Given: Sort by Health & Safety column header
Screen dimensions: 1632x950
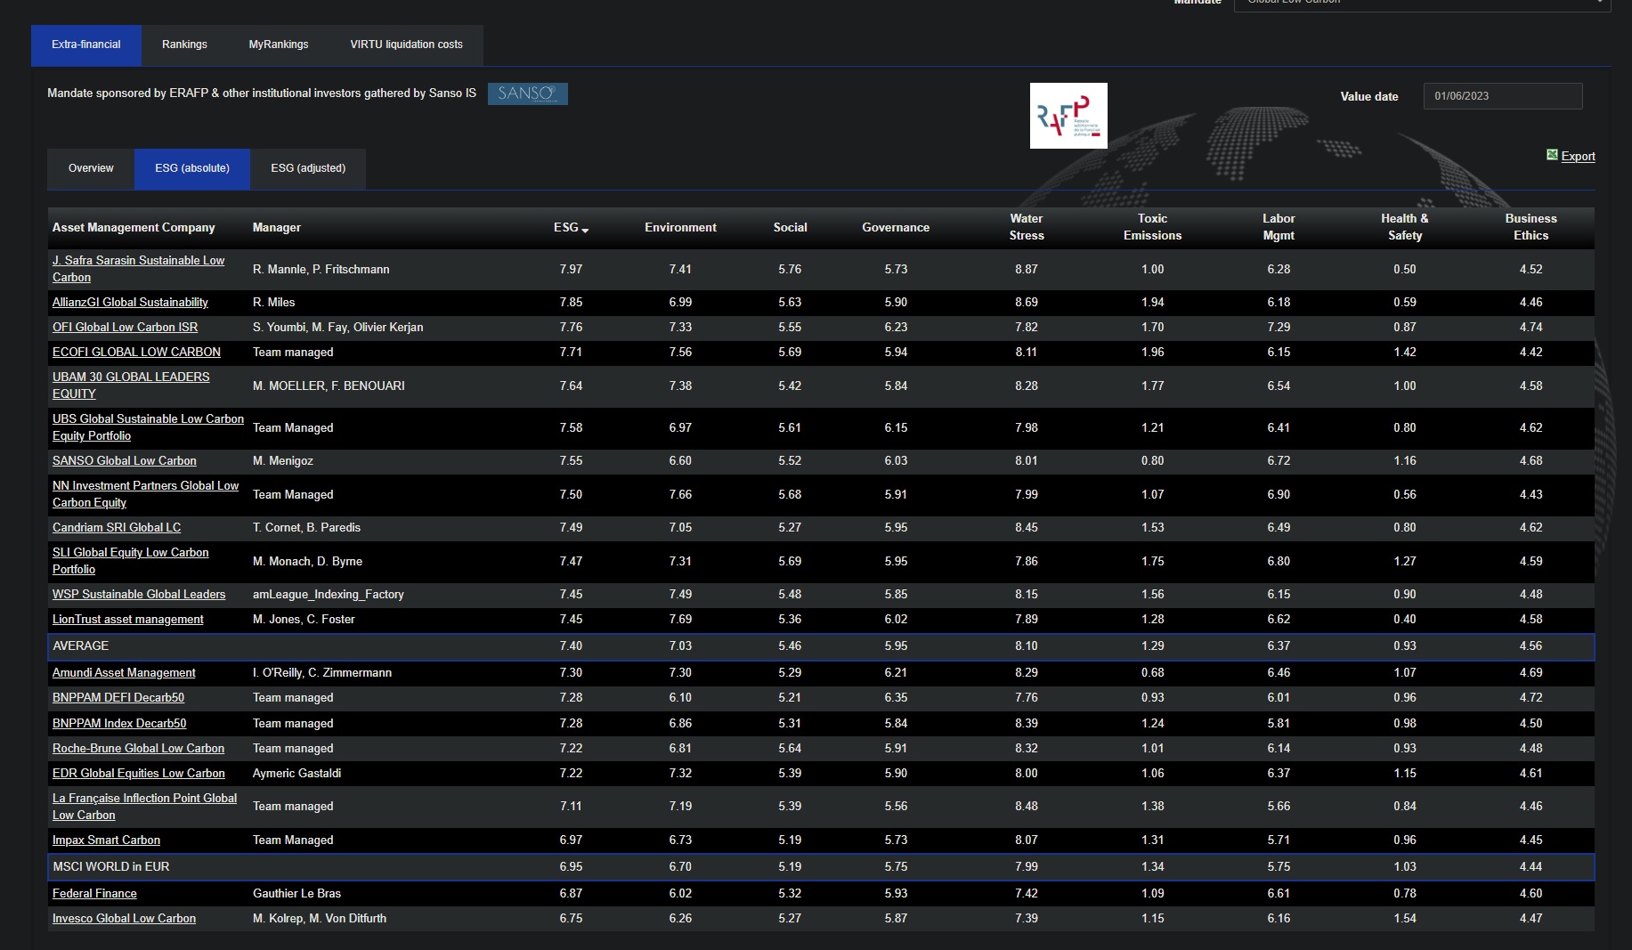Looking at the screenshot, I should (x=1405, y=227).
